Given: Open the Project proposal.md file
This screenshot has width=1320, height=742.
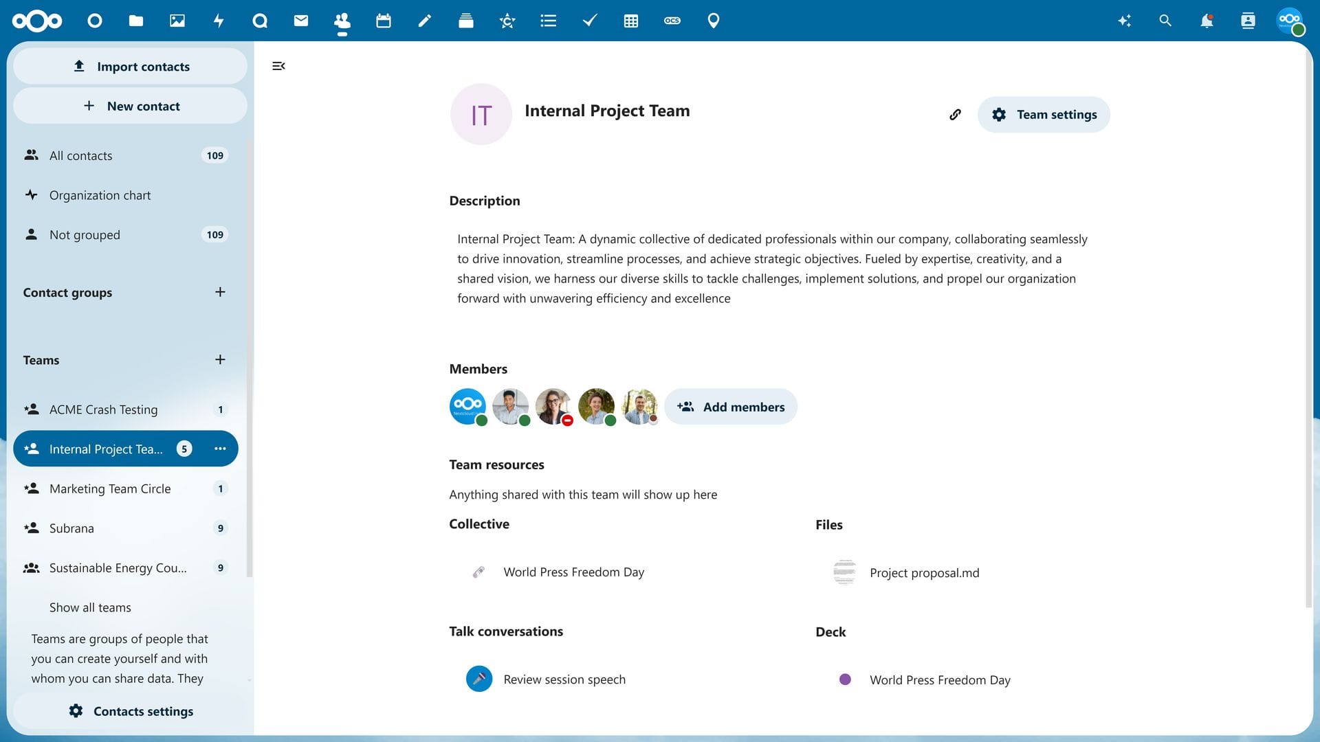Looking at the screenshot, I should 924,572.
